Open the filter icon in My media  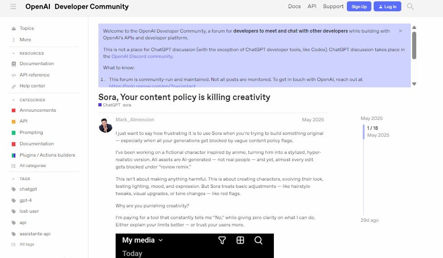(222, 240)
